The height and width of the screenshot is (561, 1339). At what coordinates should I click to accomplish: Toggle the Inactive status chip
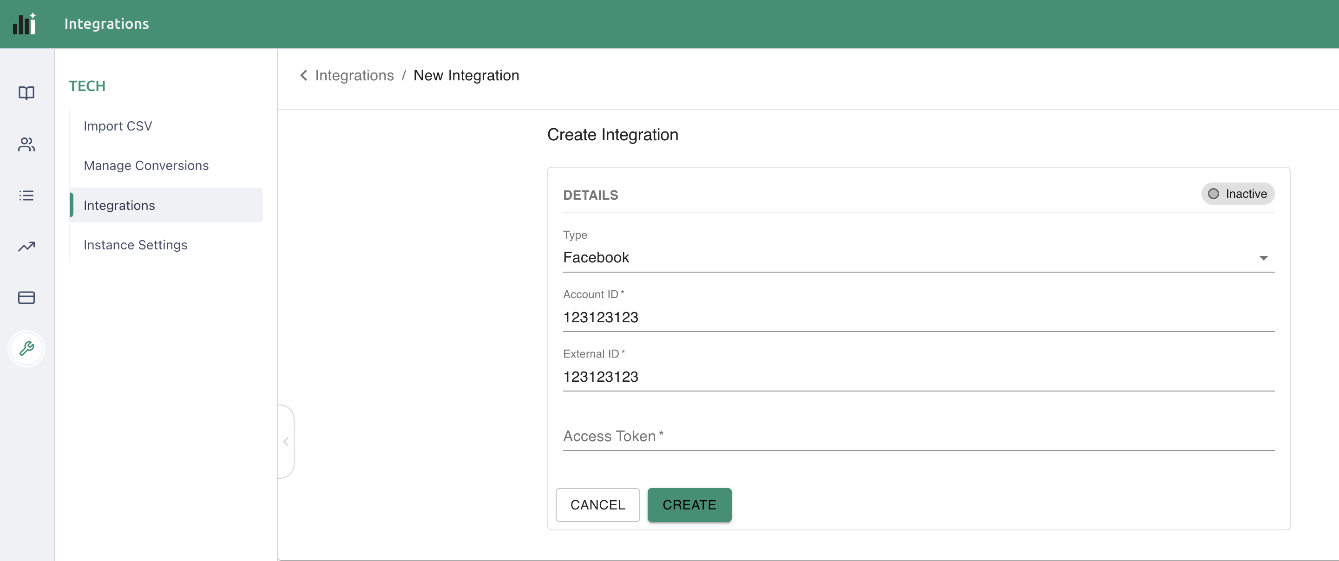[x=1237, y=194]
